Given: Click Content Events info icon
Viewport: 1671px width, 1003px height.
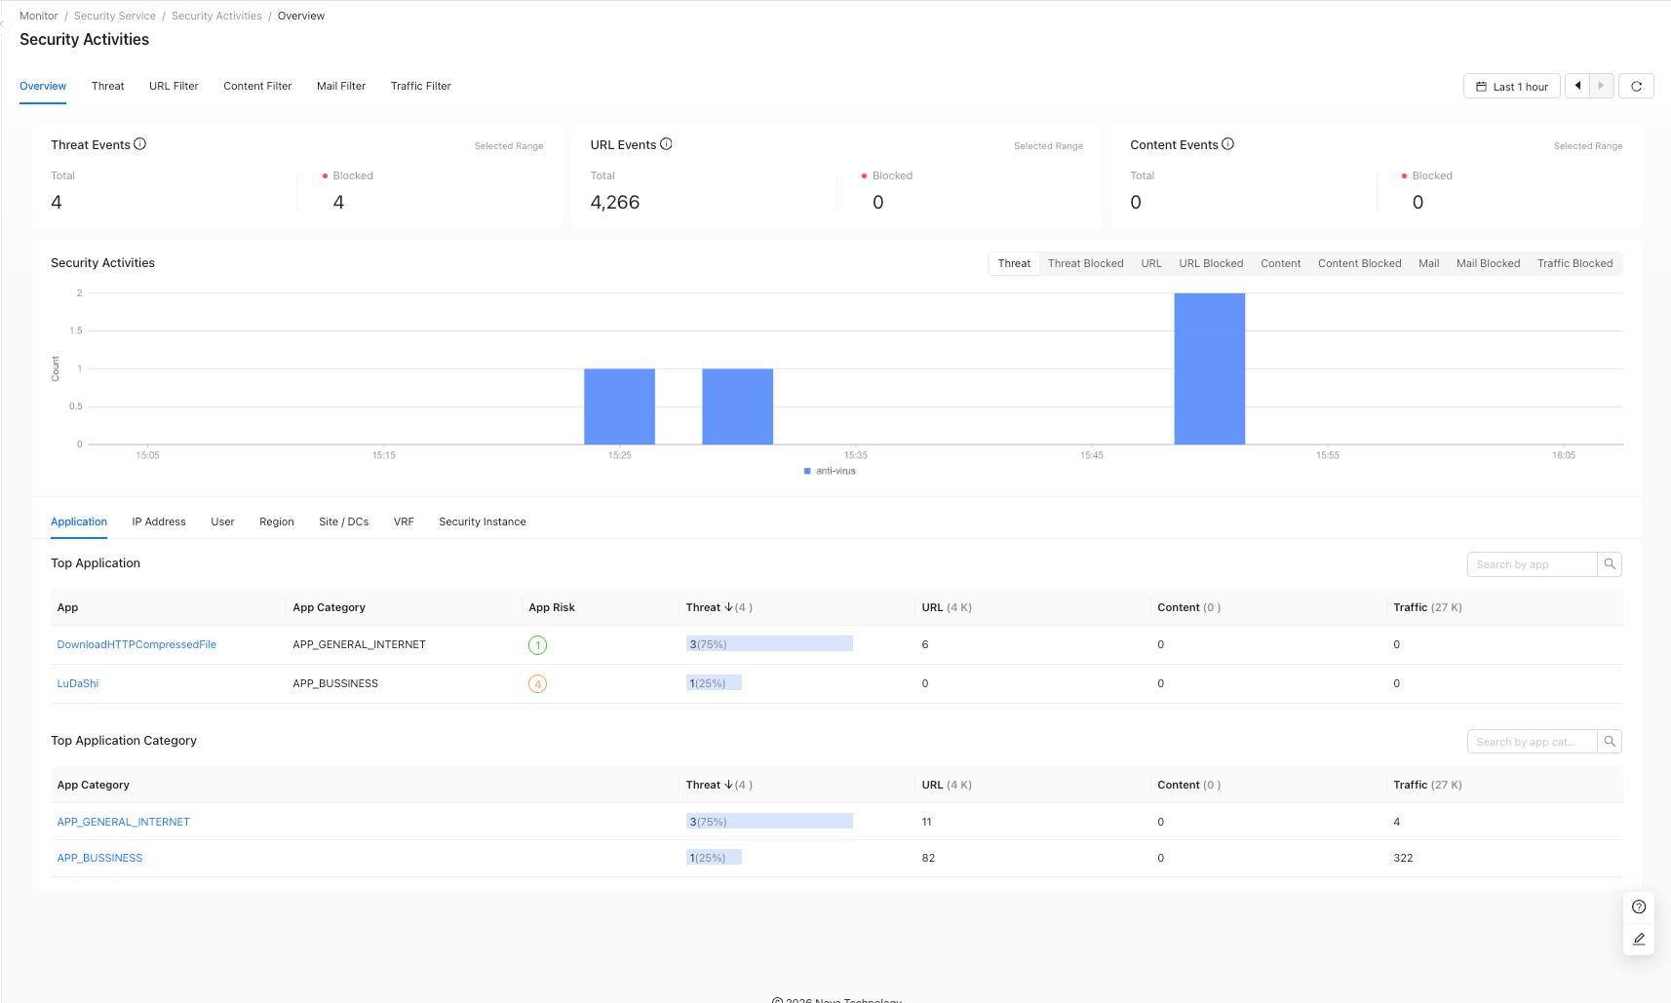Looking at the screenshot, I should [1228, 144].
